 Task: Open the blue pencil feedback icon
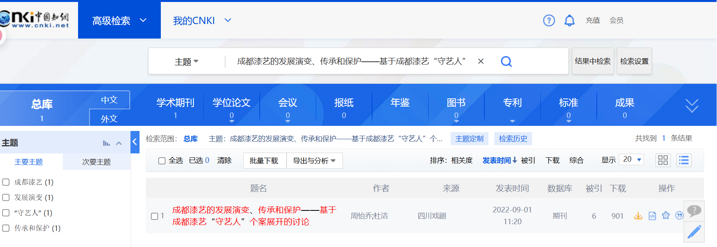[694, 232]
